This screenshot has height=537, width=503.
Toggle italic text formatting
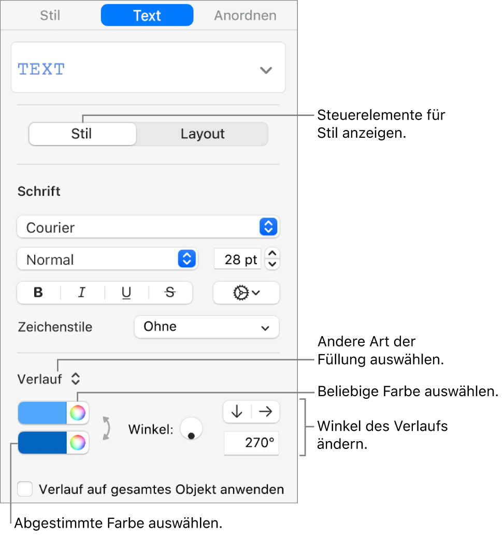[82, 293]
